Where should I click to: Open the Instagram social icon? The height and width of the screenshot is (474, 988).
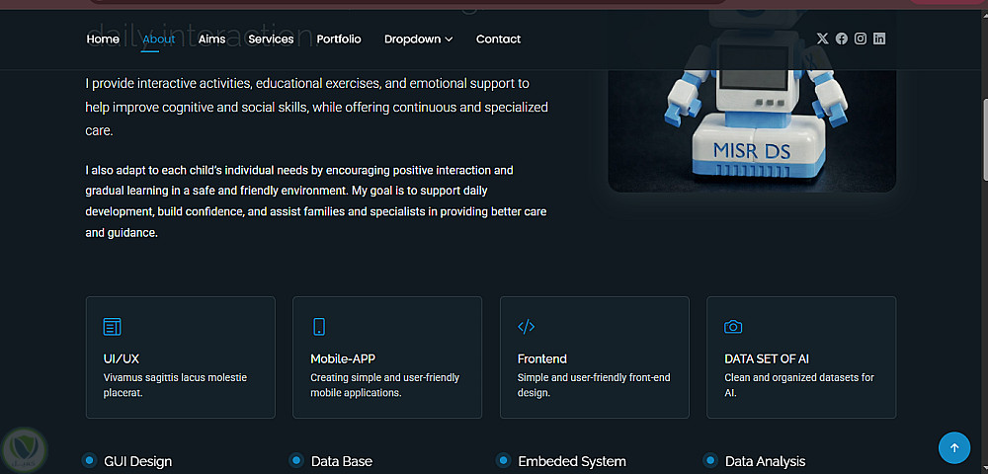coord(861,39)
